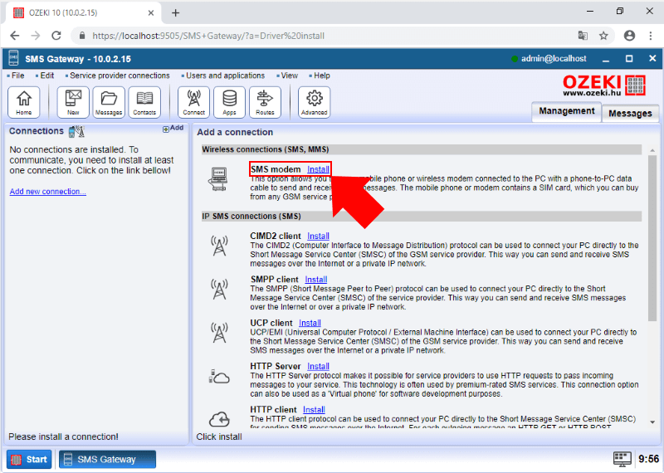Switch to the Management tab
Screen dimensions: 664x473
[x=567, y=111]
